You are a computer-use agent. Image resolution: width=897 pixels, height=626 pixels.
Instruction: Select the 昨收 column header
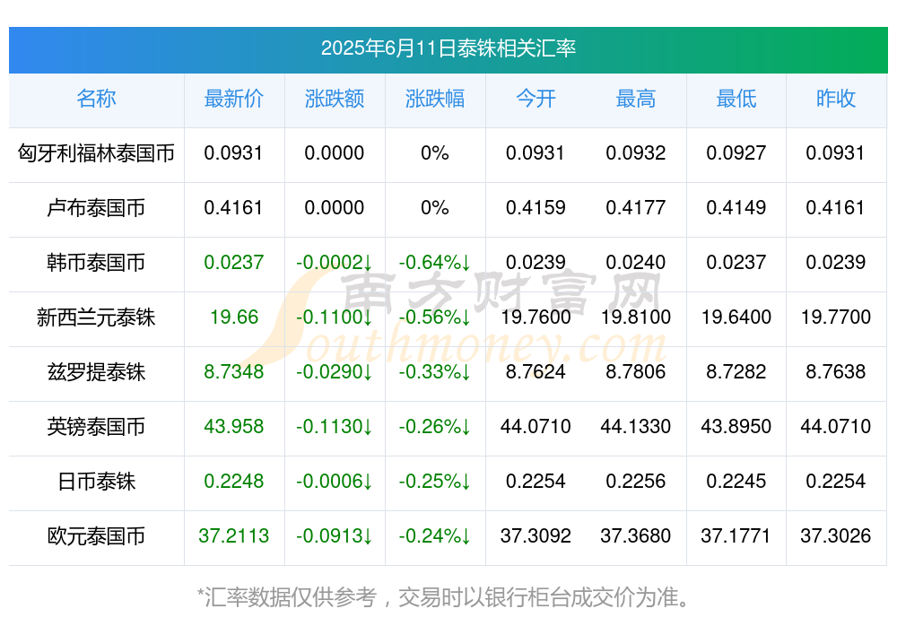click(836, 99)
